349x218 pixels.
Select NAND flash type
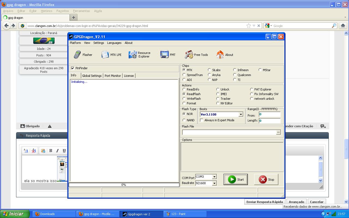(x=184, y=120)
